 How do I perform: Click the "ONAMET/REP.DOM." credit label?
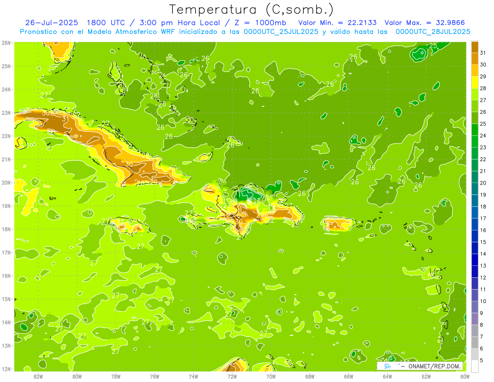pos(435,366)
